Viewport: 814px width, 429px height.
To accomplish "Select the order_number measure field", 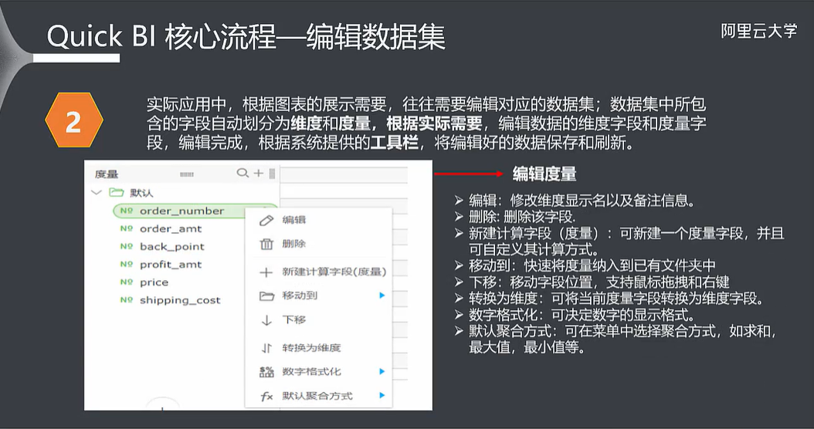I will (x=181, y=211).
